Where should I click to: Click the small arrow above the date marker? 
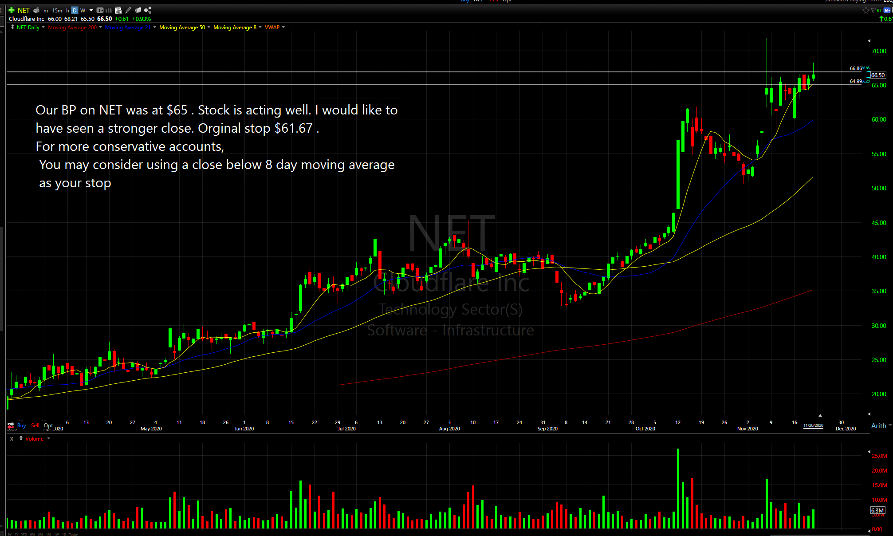820,416
